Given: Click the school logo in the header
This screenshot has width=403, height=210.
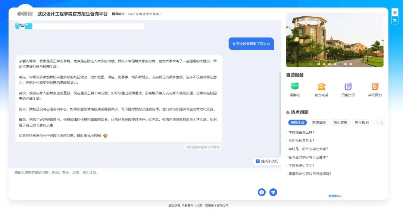Looking at the screenshot, I should [25, 14].
